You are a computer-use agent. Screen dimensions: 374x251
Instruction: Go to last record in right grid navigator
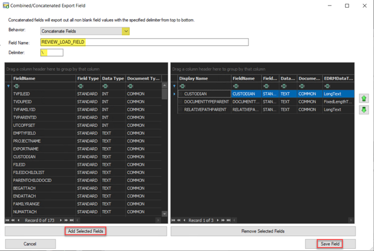pyautogui.click(x=228, y=220)
